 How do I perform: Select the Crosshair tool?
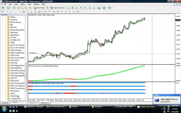point(7,12)
